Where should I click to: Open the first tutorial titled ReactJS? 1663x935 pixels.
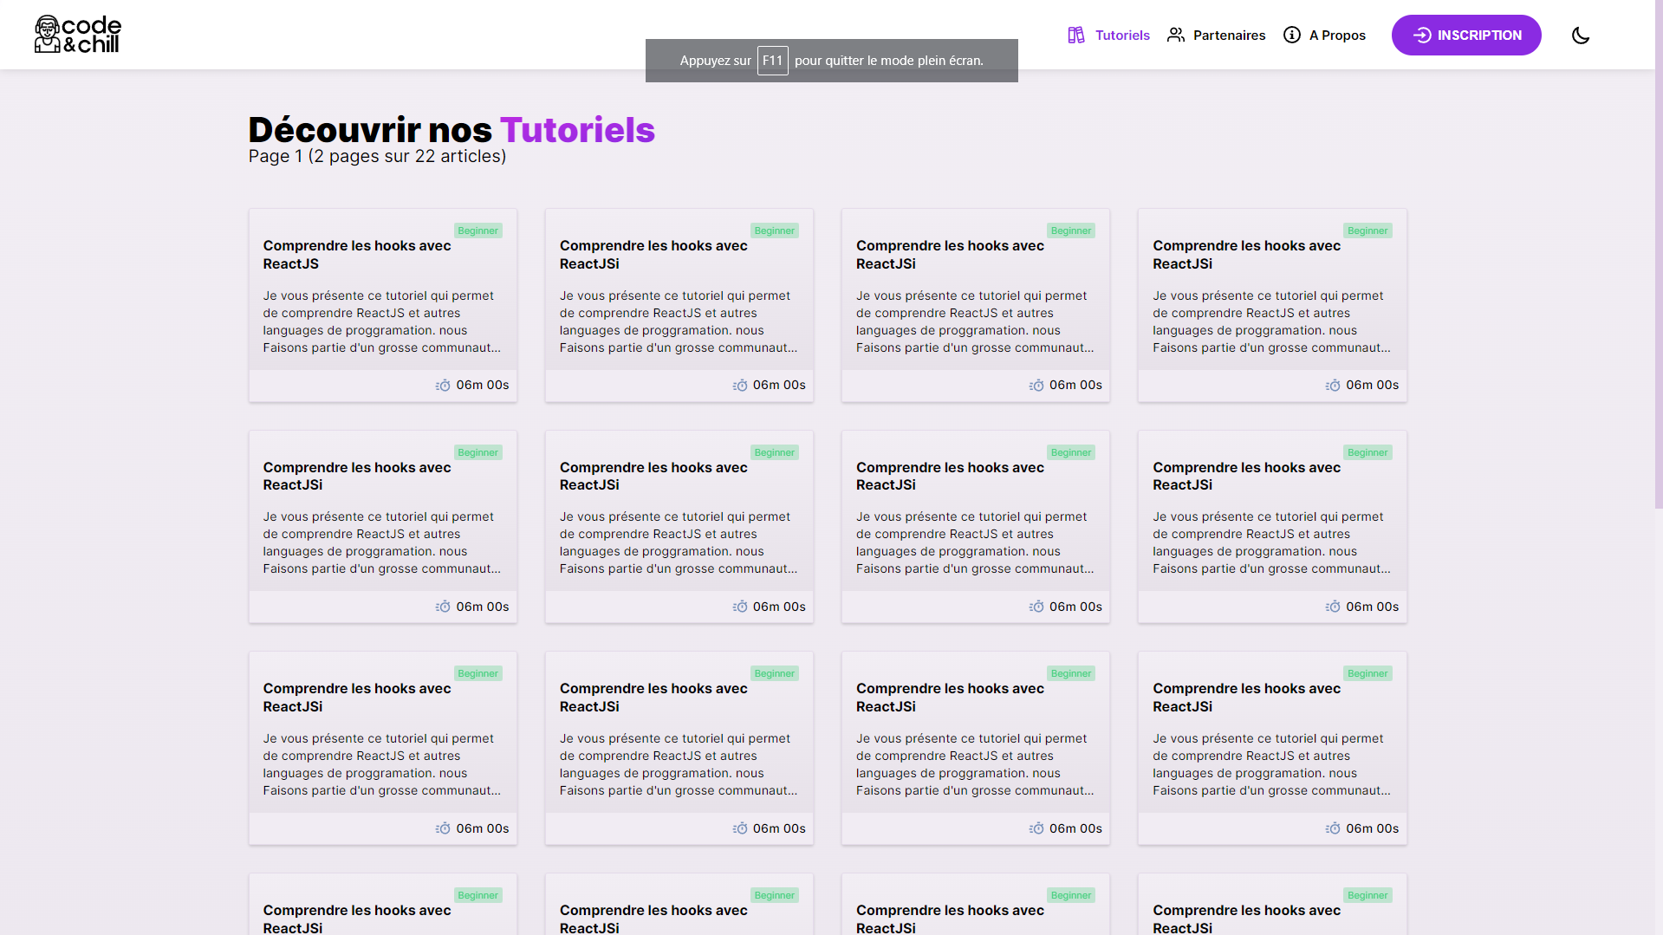pyautogui.click(x=356, y=255)
